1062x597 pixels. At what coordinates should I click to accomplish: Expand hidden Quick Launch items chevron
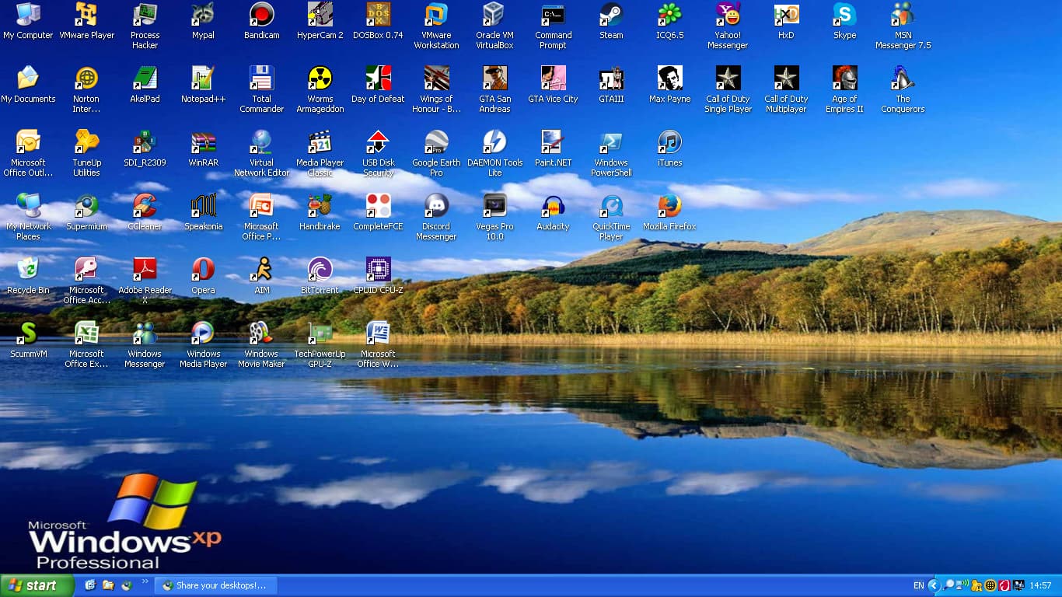tap(145, 582)
